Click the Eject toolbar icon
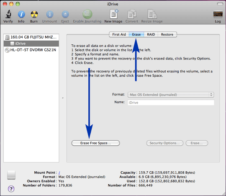Viewport: 226px width, 196px height. [65, 14]
